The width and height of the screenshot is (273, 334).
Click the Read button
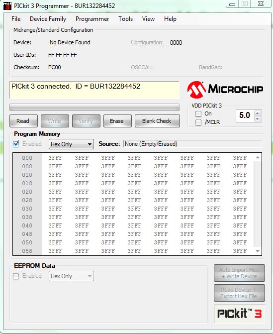tap(23, 121)
